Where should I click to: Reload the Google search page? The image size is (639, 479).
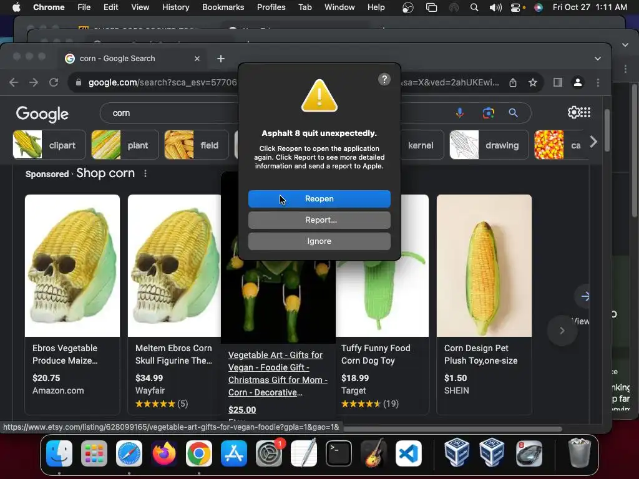pyautogui.click(x=54, y=83)
